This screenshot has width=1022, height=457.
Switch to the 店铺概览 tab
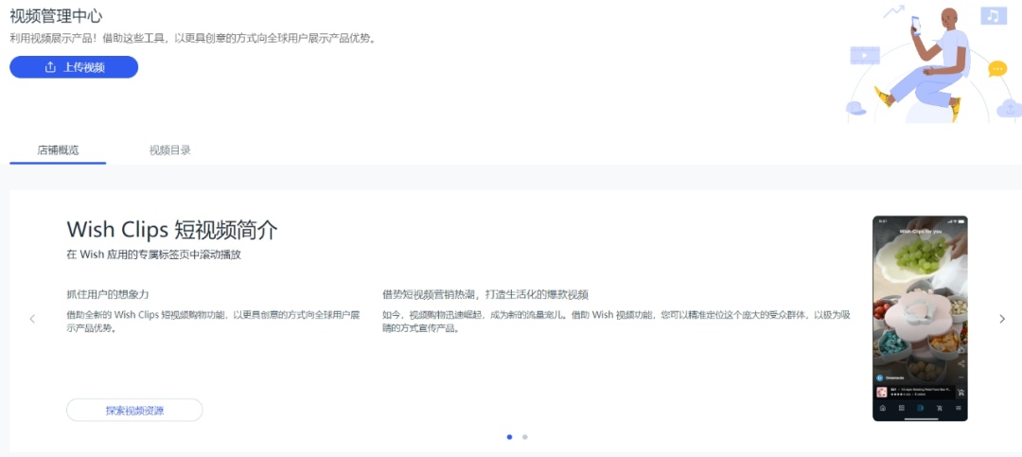tap(58, 150)
